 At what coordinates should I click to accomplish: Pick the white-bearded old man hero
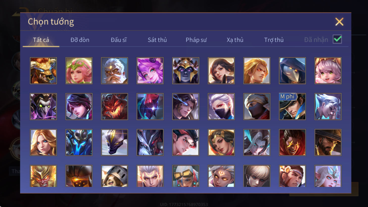click(x=114, y=71)
